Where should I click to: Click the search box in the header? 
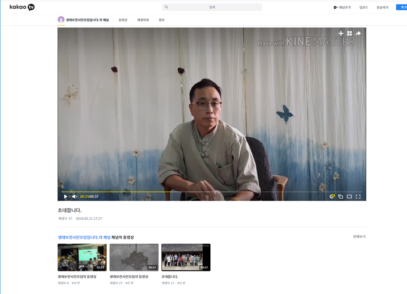tap(212, 7)
